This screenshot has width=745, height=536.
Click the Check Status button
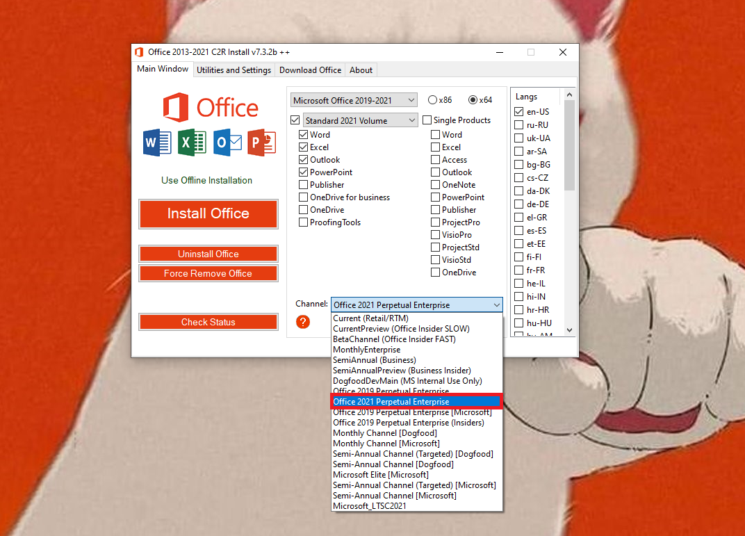[x=208, y=321]
